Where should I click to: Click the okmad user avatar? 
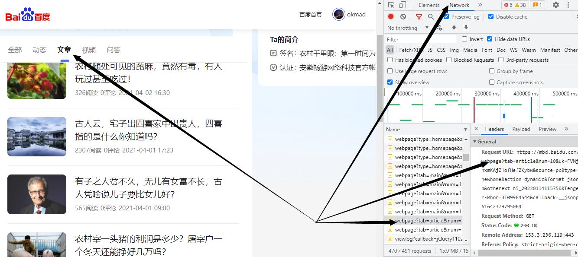338,14
